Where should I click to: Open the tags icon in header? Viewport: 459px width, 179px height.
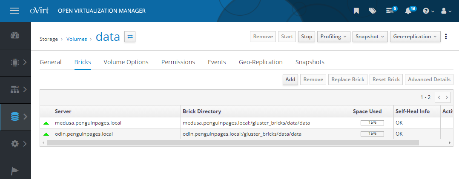[x=373, y=11]
